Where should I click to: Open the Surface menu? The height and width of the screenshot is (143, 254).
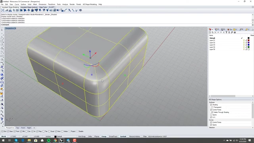pos(23,4)
